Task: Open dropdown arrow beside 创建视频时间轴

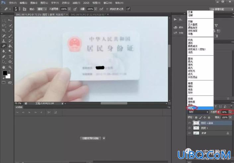Action: (x=104, y=138)
